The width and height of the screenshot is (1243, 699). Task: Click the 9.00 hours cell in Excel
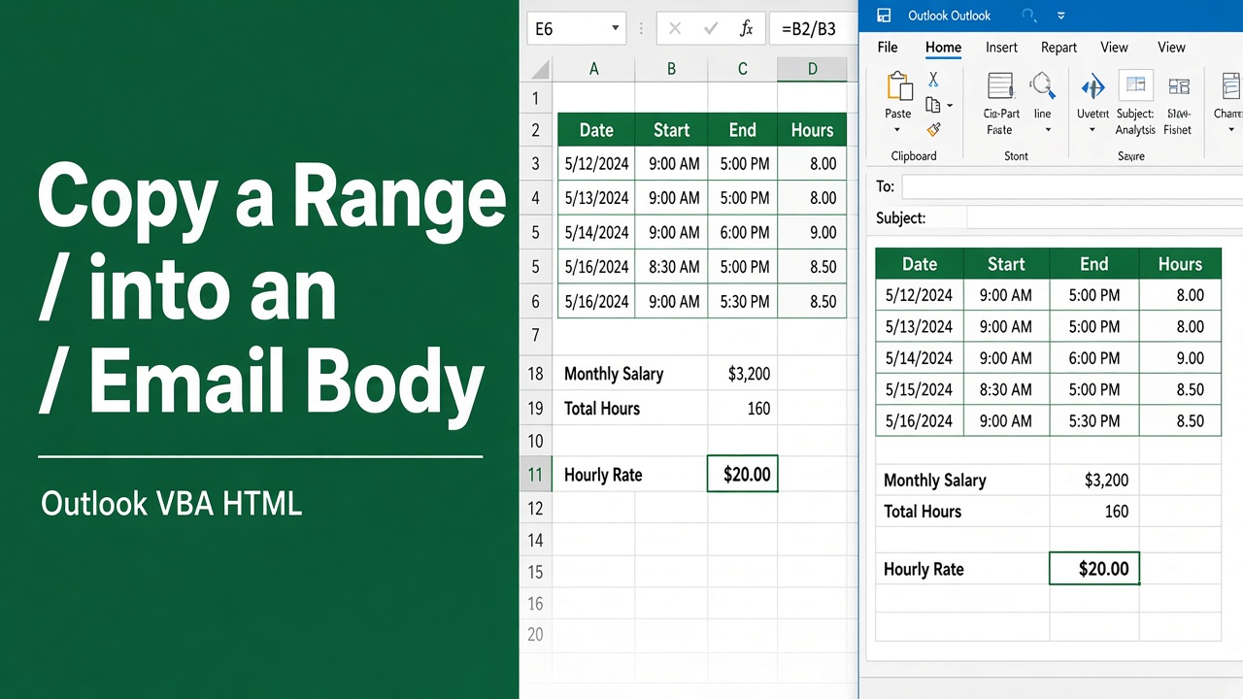click(x=813, y=233)
